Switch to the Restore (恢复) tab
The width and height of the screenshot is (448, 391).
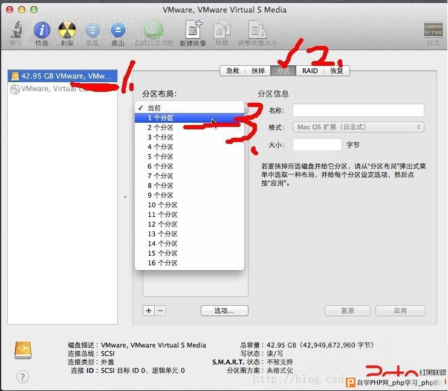(x=337, y=71)
